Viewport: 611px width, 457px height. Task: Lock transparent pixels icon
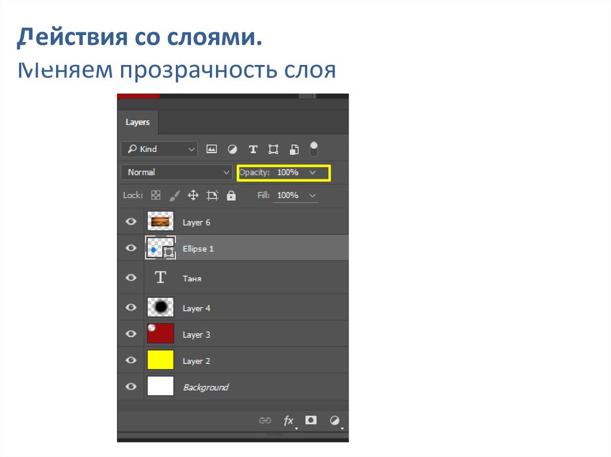pyautogui.click(x=156, y=195)
